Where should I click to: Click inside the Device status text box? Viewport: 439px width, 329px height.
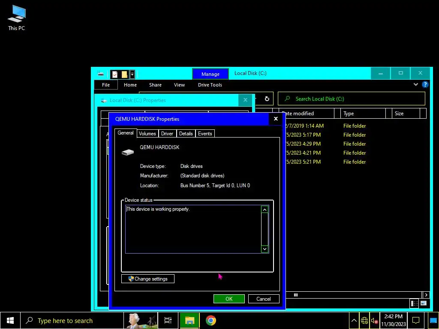click(x=193, y=230)
